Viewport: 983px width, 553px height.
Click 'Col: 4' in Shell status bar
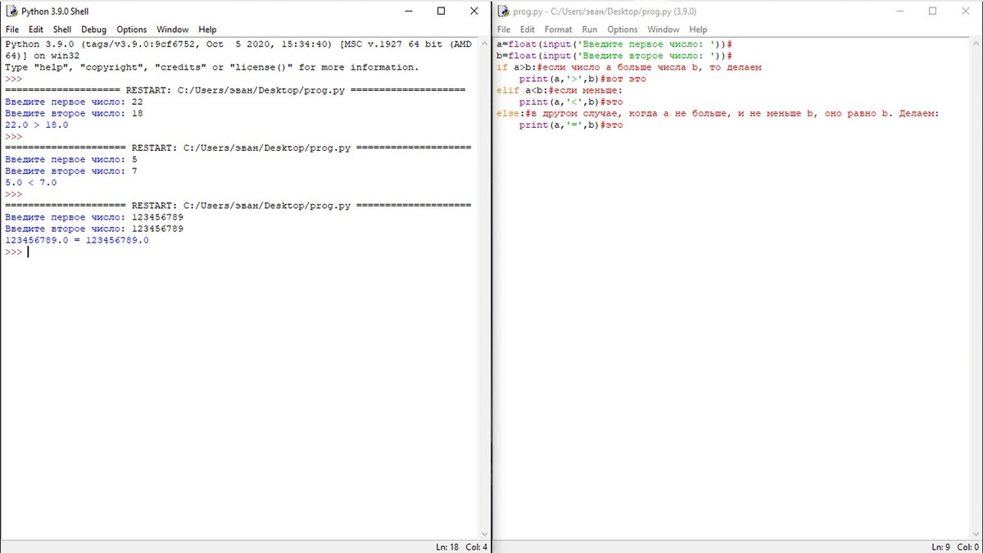477,546
